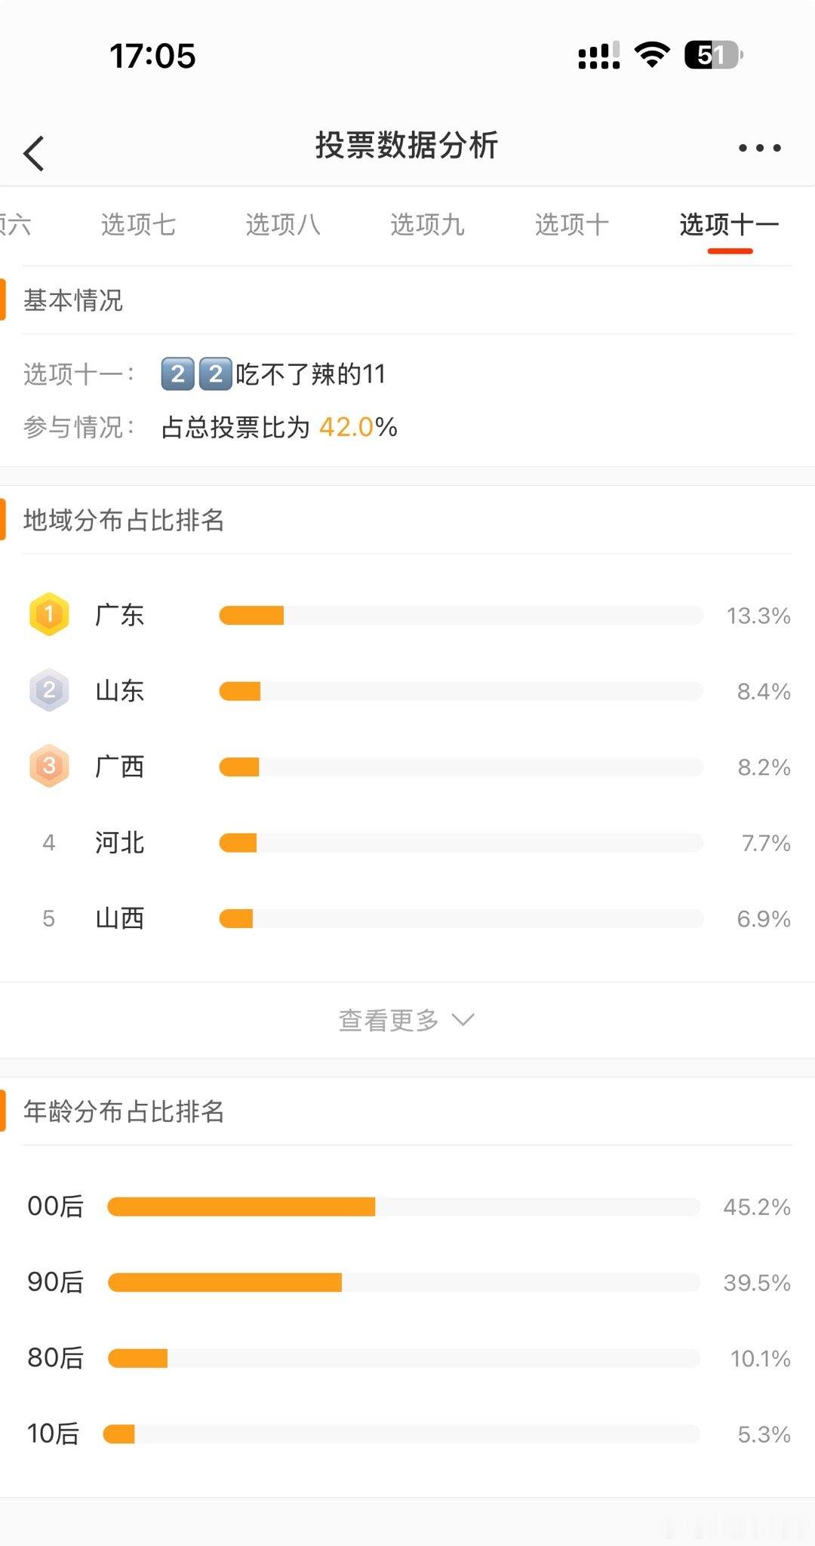Screen dimensions: 815x1546
Task: Tap the silver rank 2 badge
Action: pyautogui.click(x=49, y=690)
